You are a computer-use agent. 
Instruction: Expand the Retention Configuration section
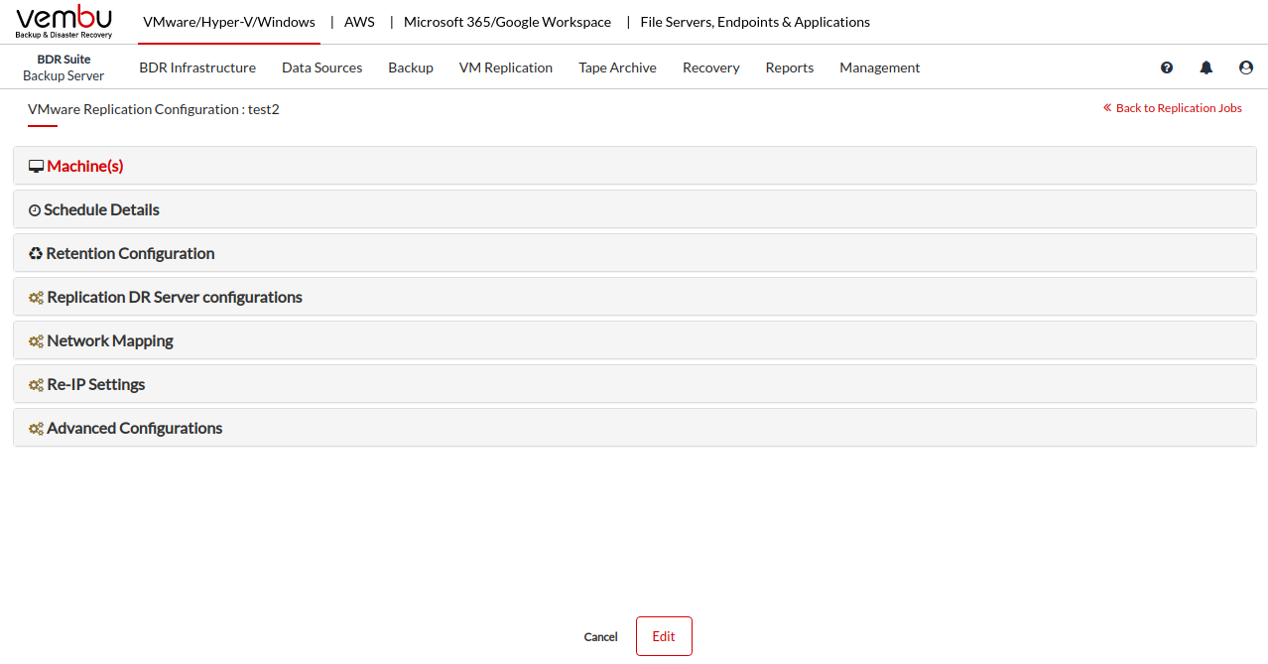635,253
